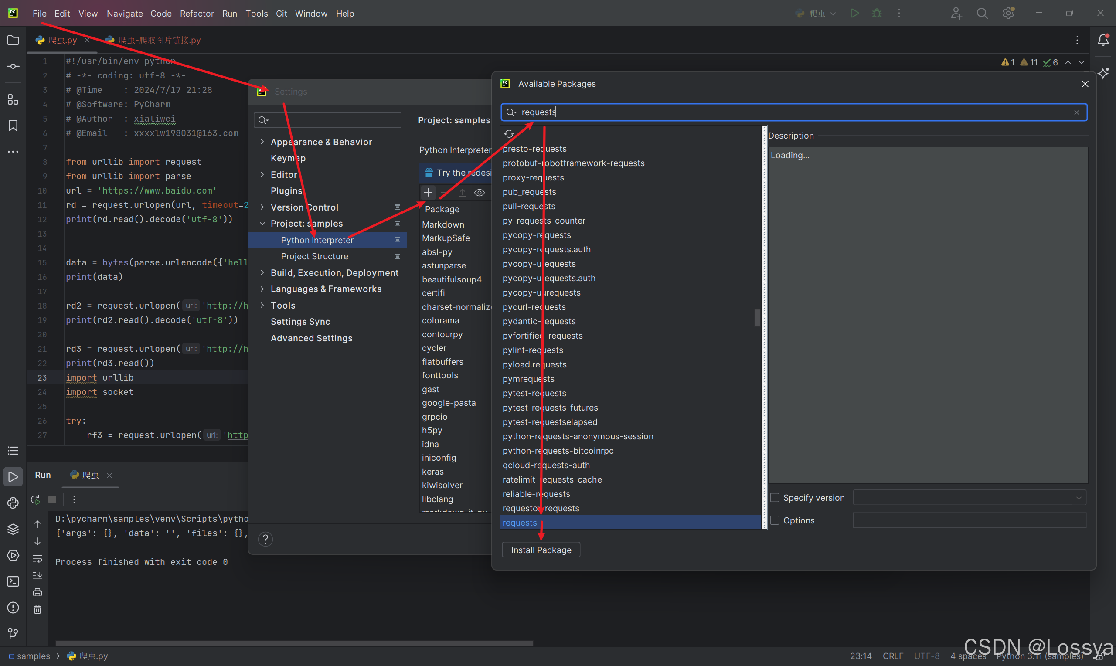Click the add package plus button
This screenshot has height=666, width=1116.
click(x=428, y=193)
